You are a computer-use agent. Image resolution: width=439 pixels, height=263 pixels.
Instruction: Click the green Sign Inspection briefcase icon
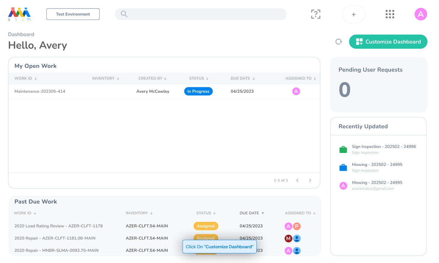[x=343, y=149]
